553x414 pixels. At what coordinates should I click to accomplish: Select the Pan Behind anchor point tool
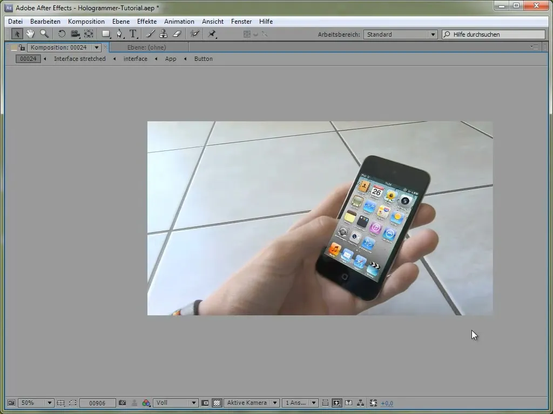tap(89, 34)
